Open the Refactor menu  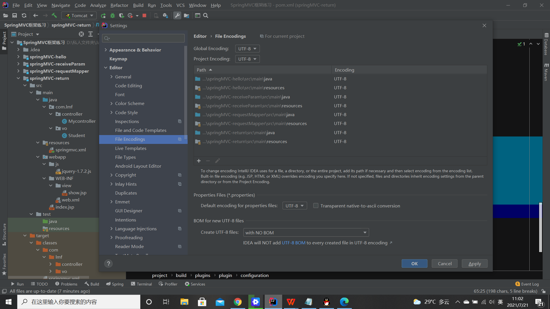pyautogui.click(x=119, y=5)
